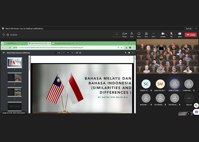Viewport: 199px width, 142px height.
Task: Close the WhatsApp tab
Action: click(x=26, y=43)
